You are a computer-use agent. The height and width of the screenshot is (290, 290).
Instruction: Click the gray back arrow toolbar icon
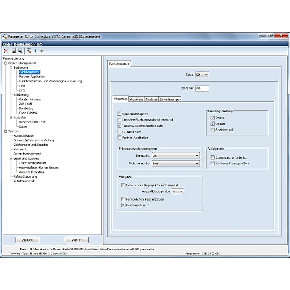click(x=42, y=51)
